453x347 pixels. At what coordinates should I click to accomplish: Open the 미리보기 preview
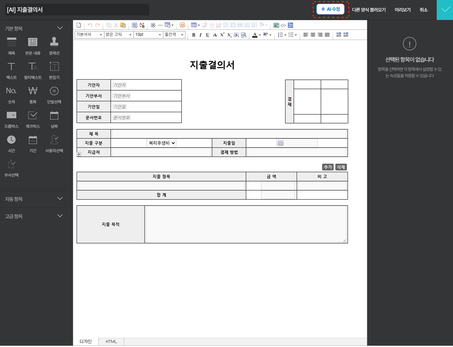coord(403,10)
